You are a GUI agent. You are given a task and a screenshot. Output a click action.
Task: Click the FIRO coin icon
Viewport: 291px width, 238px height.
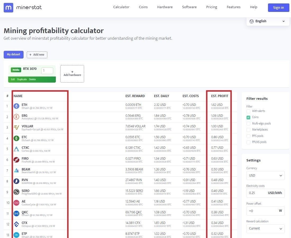[x=16, y=160]
